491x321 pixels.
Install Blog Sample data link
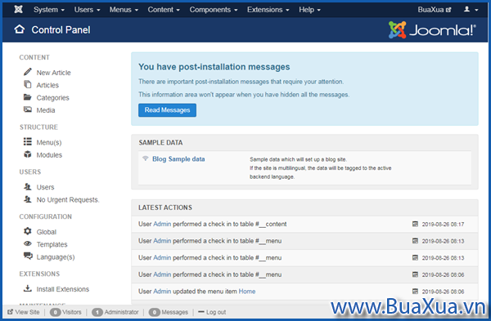(178, 159)
